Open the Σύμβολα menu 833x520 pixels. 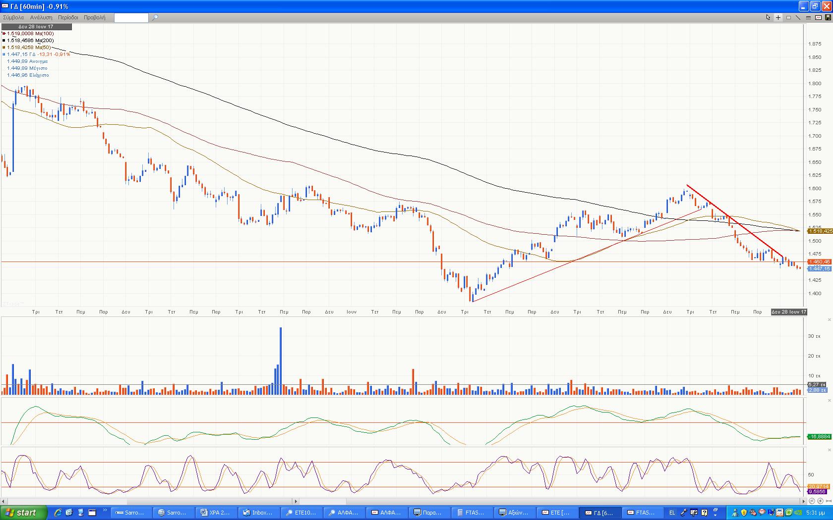tap(13, 17)
